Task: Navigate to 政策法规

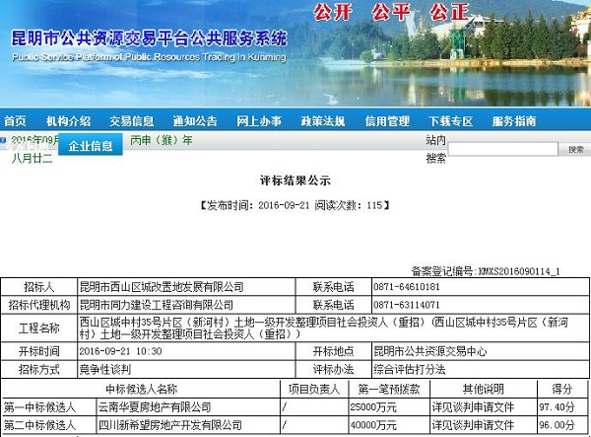Action: tap(322, 121)
